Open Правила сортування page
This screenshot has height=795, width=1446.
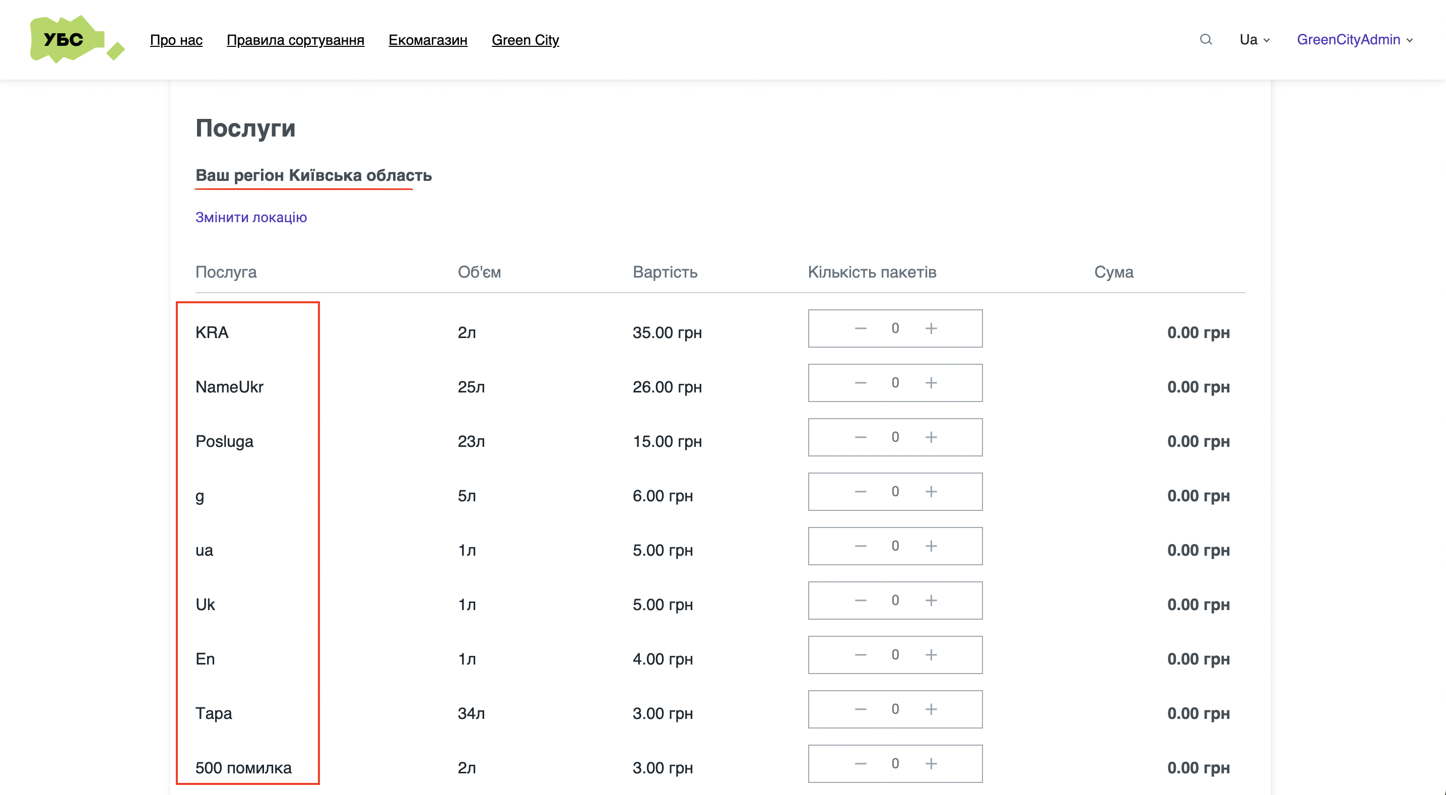point(295,40)
